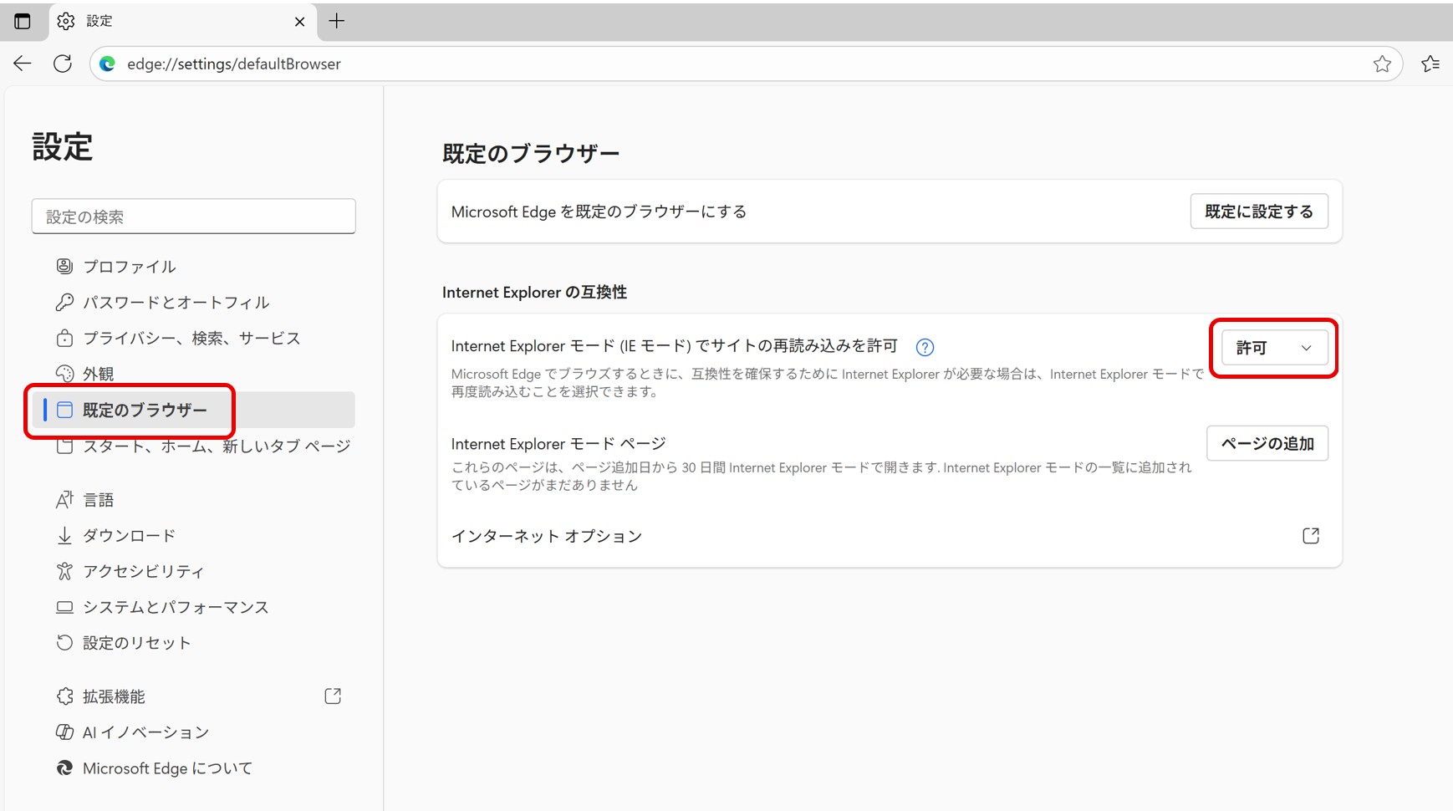
Task: Reload the page with refresh icon
Action: (63, 64)
